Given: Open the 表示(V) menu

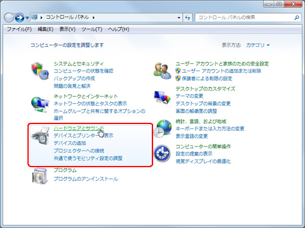Looking at the screenshot, I should tap(67, 29).
